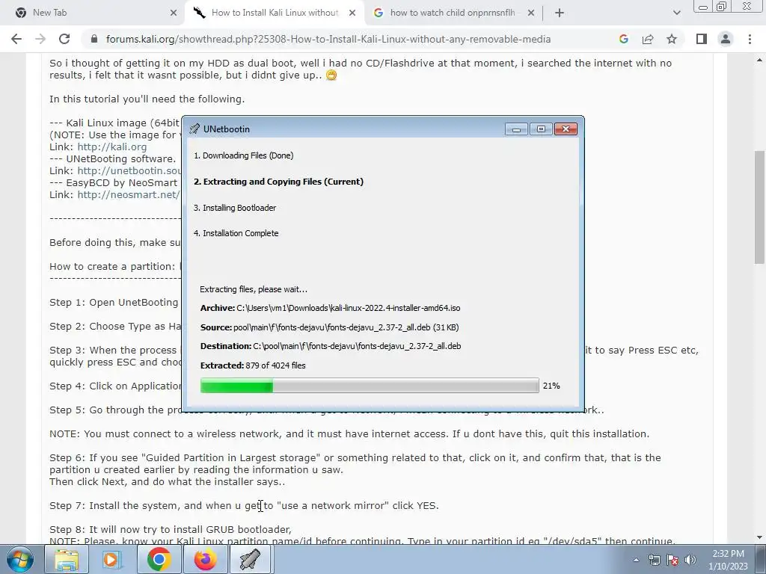Click the UNetbootin taskbar icon
The height and width of the screenshot is (574, 766).
250,559
